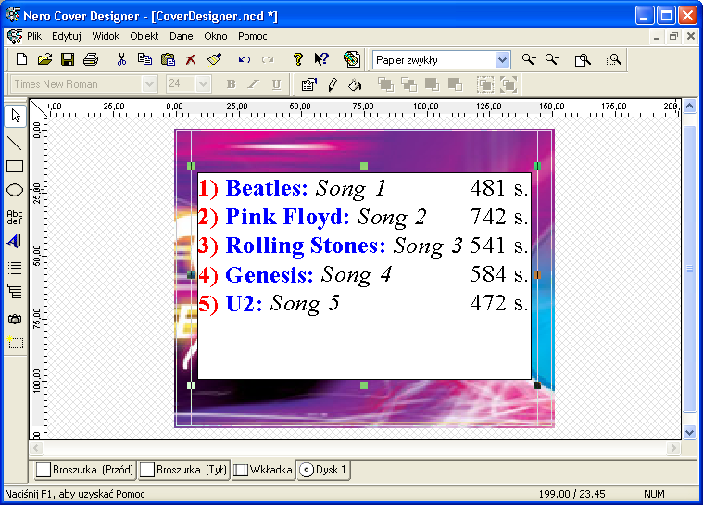This screenshot has height=505, width=703.
Task: Restore the inner document window
Action: click(673, 37)
